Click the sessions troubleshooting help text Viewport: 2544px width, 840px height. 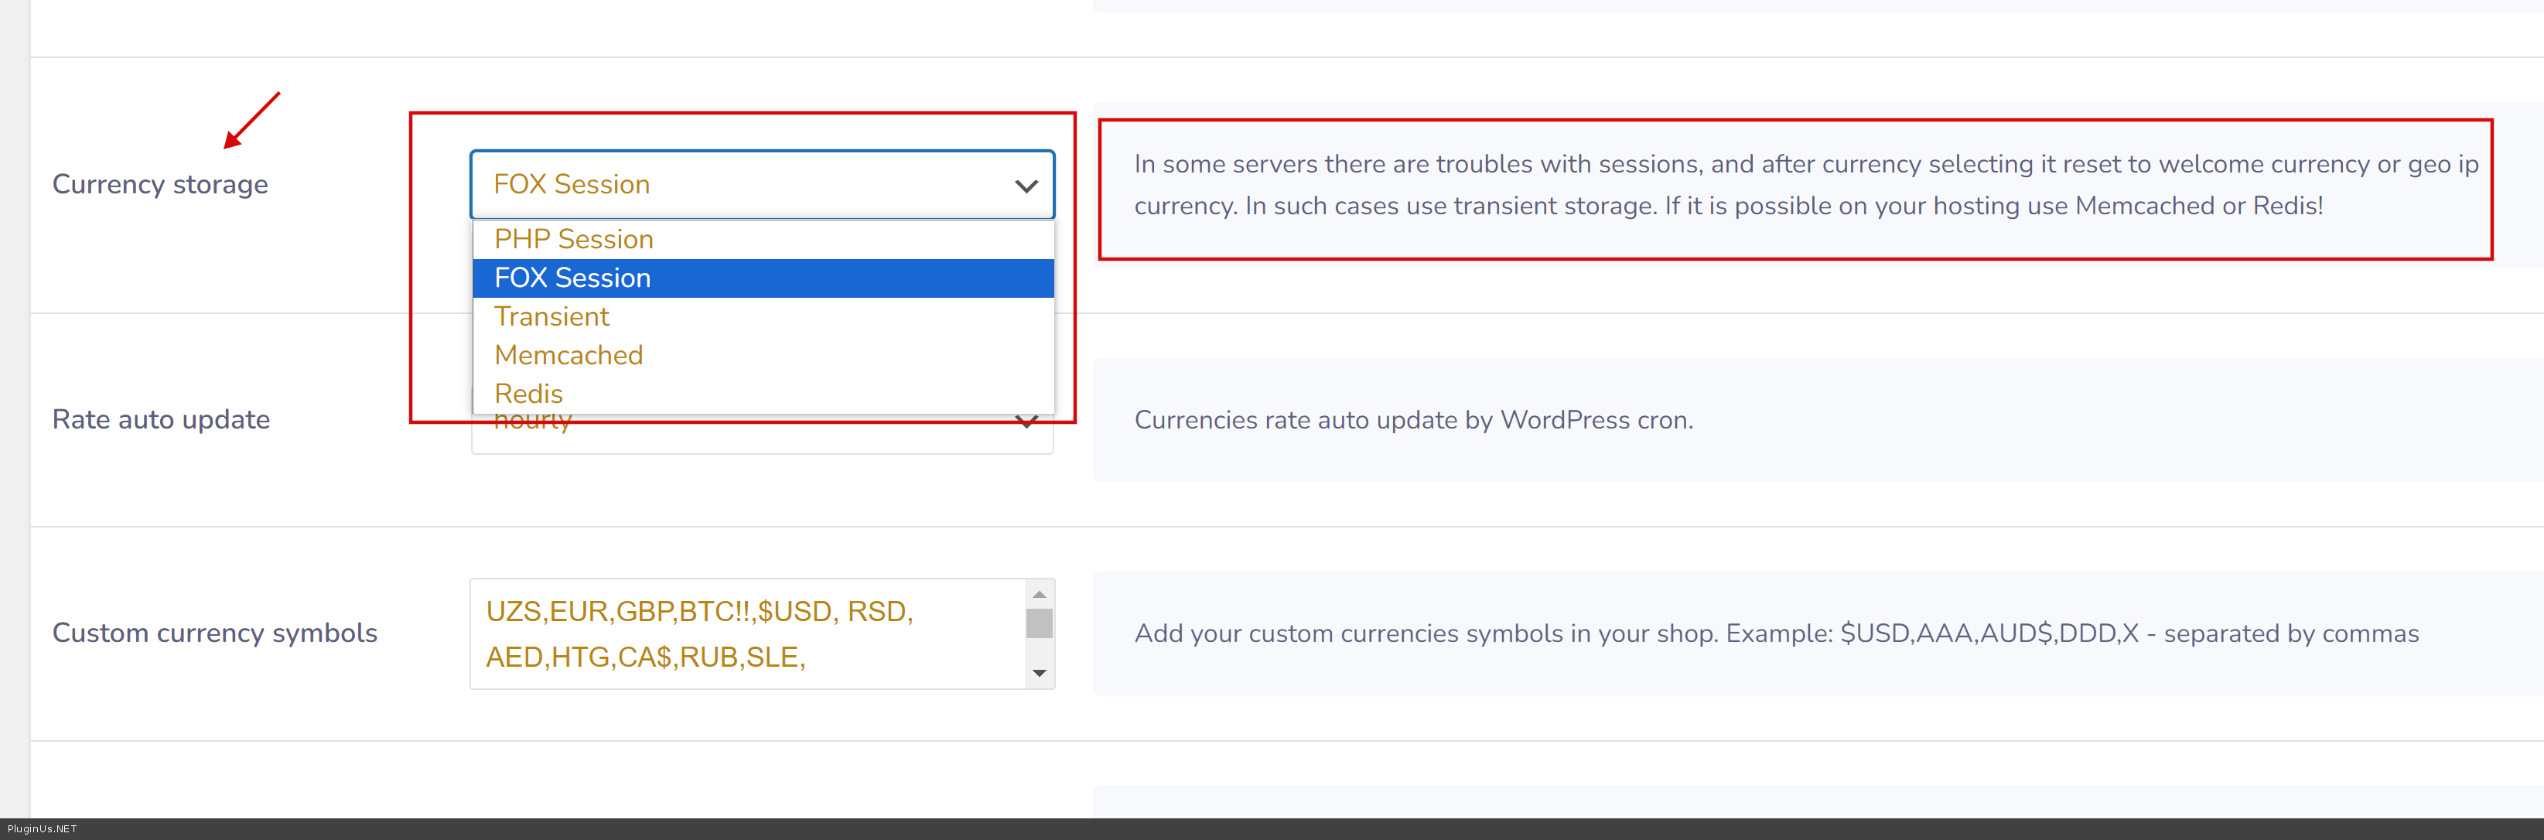click(x=1805, y=185)
